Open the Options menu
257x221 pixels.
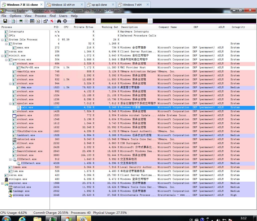click(15, 16)
